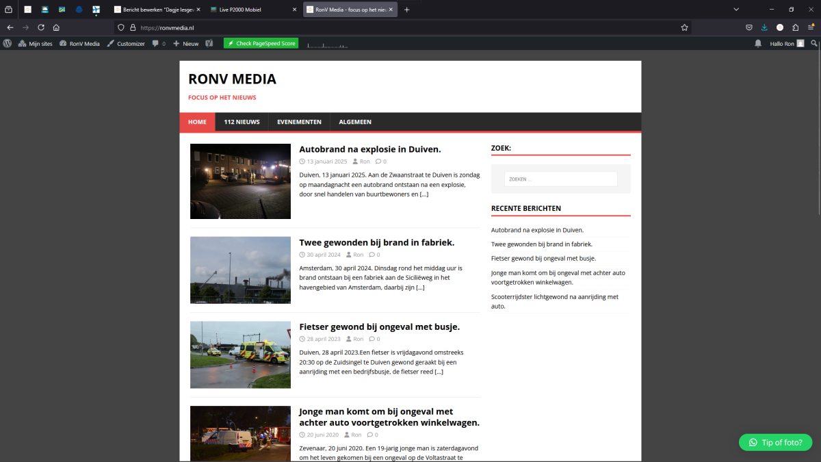821x462 pixels.
Task: Click the read-more '[...]' on the Fietser excerpt
Action: coord(439,372)
